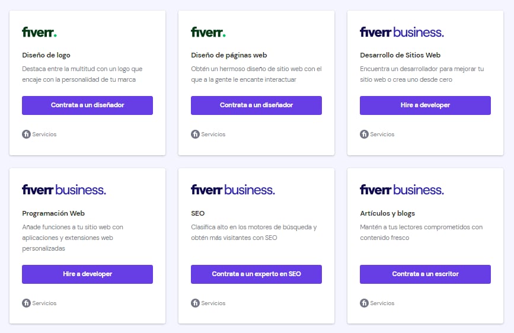Click Fiverr Business logo on Desarrollo de Sitios Web card
This screenshot has height=333, width=514.
(401, 32)
